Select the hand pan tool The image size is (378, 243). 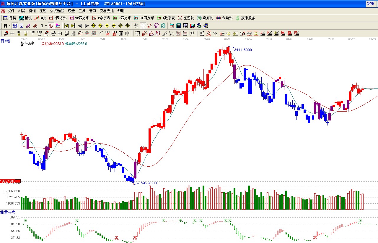(136, 26)
